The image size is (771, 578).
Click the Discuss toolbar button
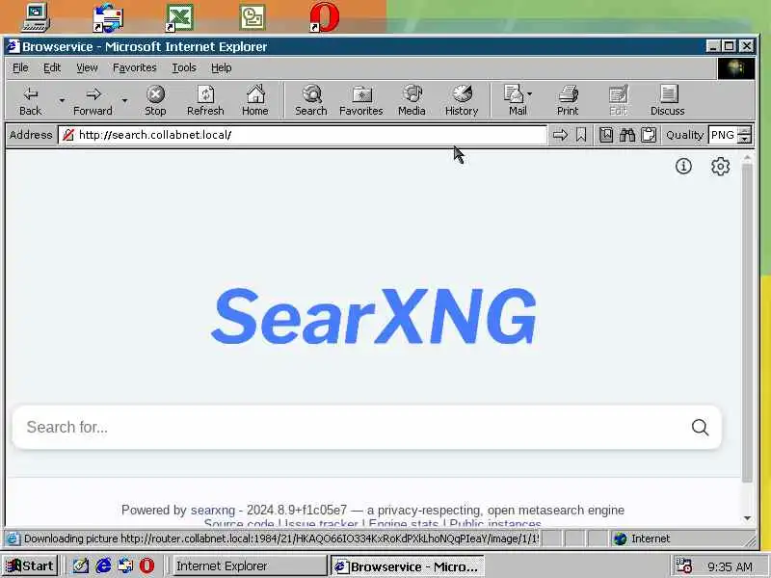pos(668,101)
